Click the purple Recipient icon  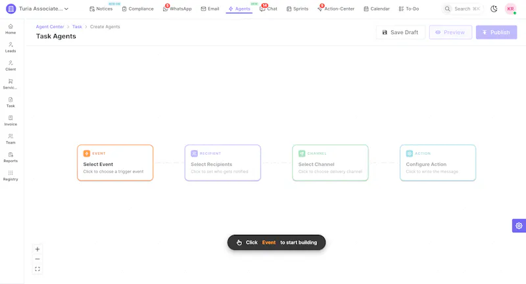[x=194, y=153]
